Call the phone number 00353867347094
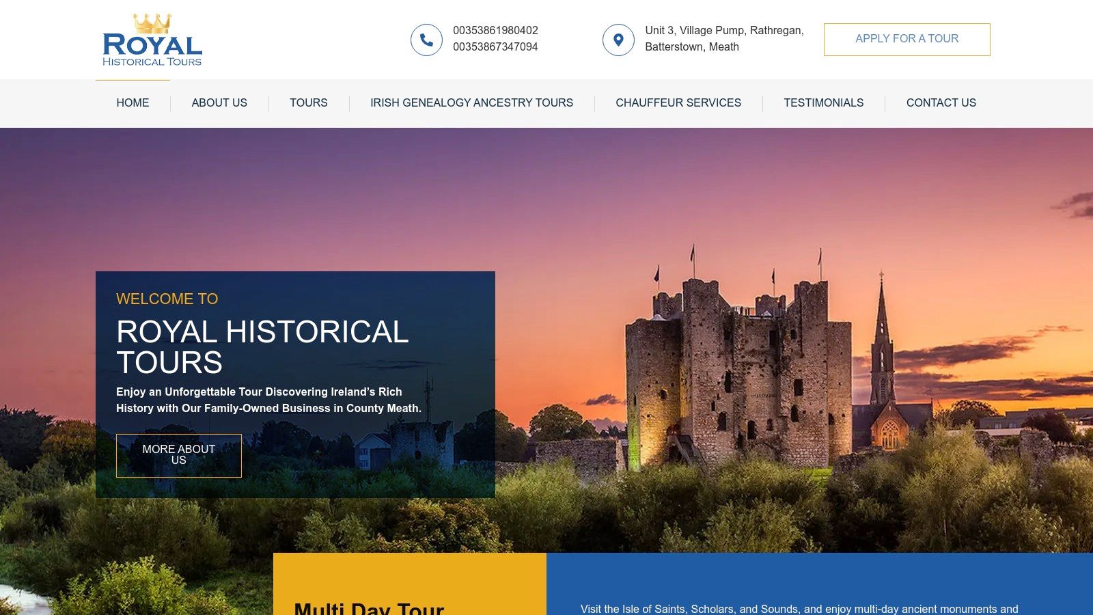The width and height of the screenshot is (1093, 615). point(495,47)
